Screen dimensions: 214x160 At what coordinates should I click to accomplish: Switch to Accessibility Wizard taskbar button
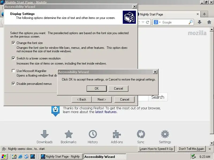tap(105, 157)
